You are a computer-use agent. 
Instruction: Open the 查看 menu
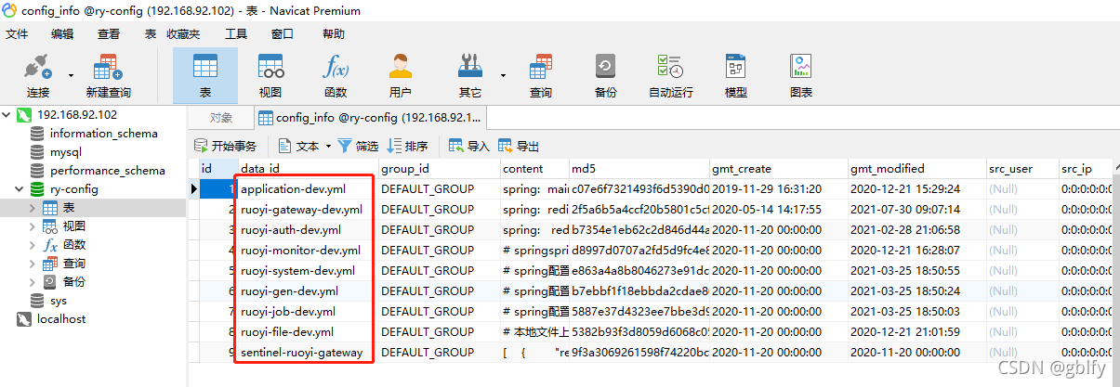[x=109, y=34]
